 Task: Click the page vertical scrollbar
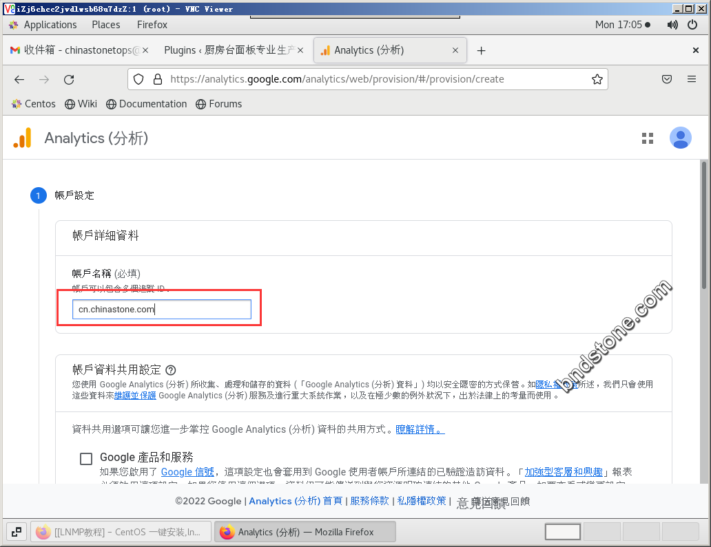point(703,225)
